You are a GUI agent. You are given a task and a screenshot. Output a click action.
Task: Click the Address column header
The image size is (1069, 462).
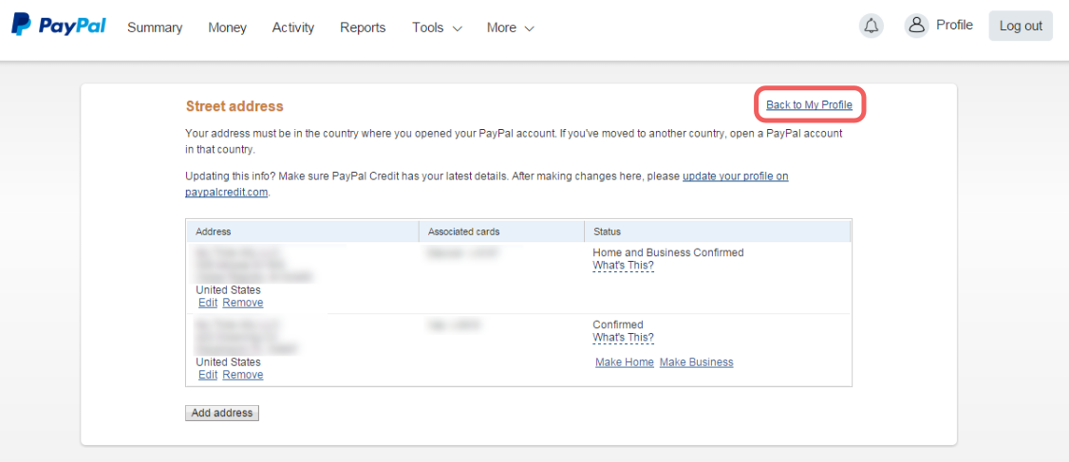point(302,231)
